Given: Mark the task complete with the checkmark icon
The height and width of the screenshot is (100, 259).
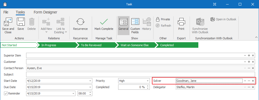Looking at the screenshot, I should 104,22.
